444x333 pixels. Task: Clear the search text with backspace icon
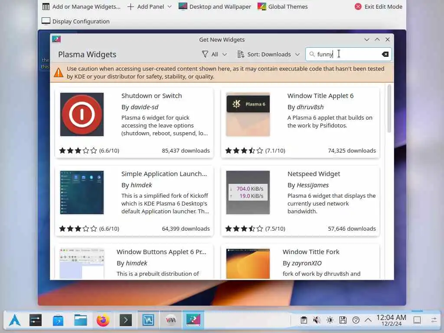tap(385, 54)
